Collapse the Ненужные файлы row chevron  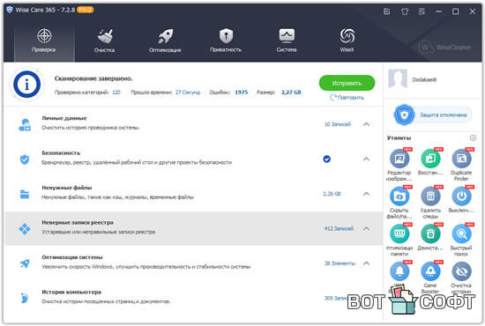[366, 194]
